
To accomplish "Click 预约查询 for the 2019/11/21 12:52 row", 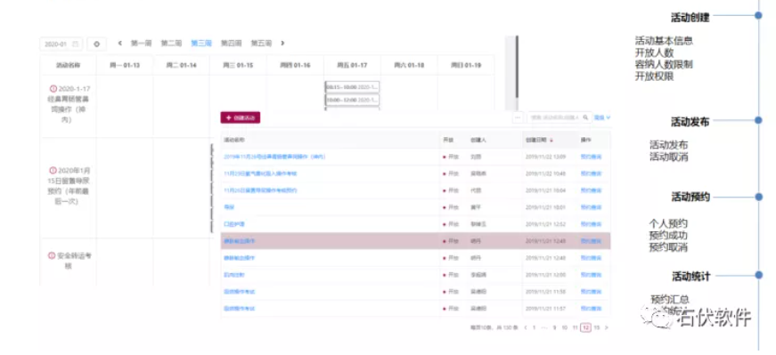I will point(591,224).
